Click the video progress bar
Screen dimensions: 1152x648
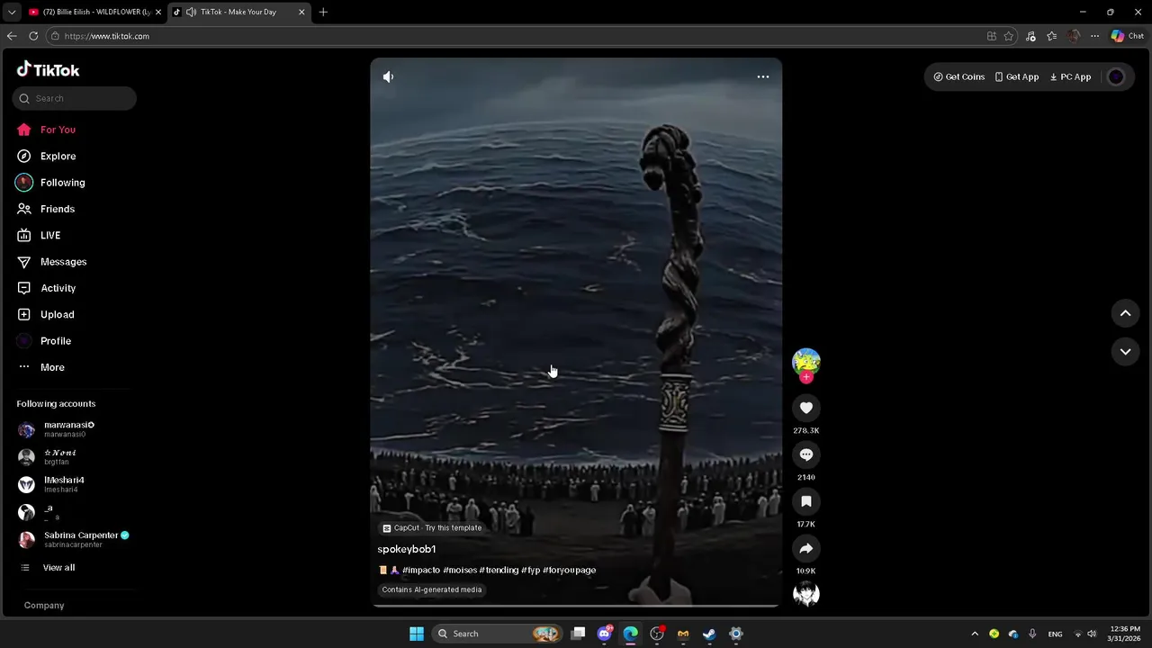coord(576,606)
